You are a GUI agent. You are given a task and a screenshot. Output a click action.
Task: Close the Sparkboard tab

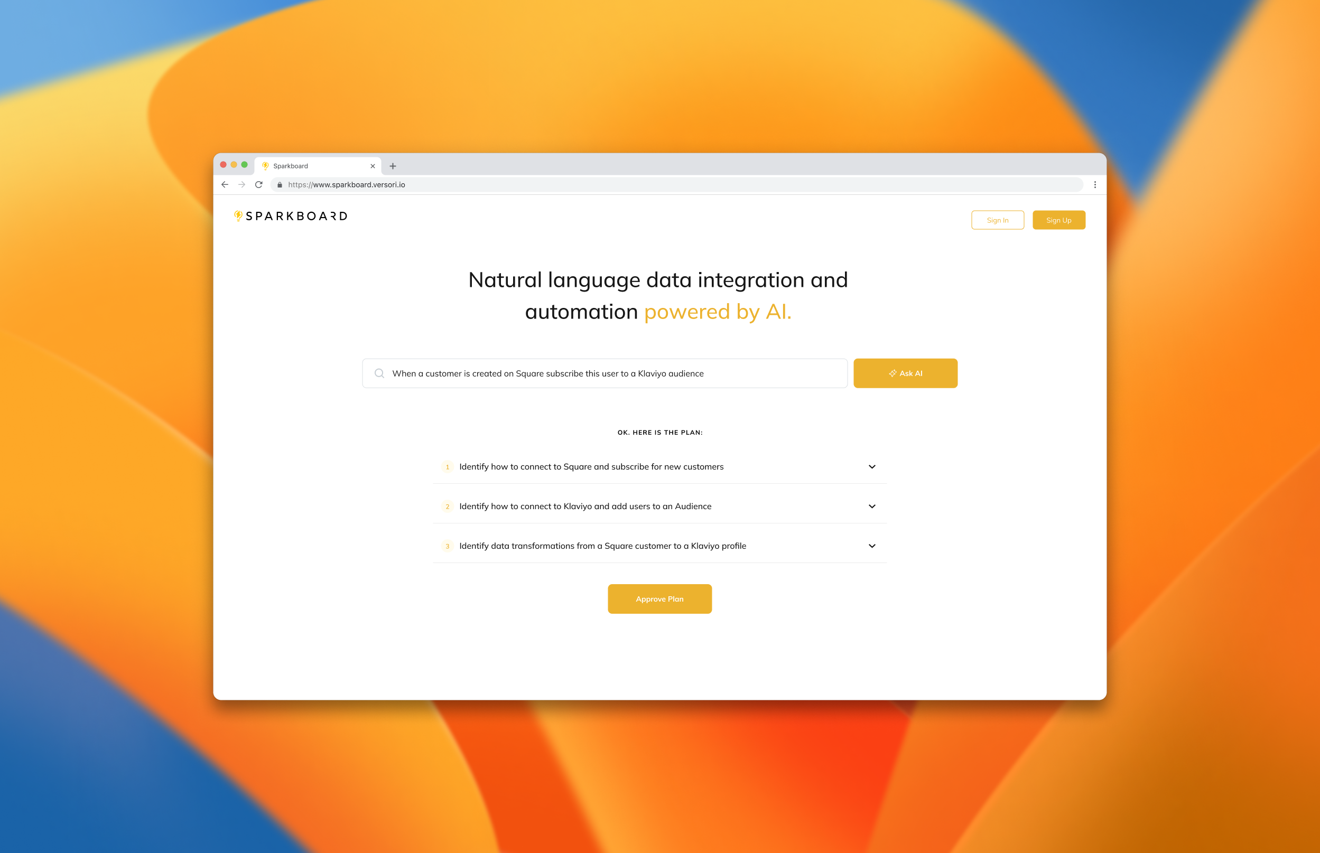point(373,166)
